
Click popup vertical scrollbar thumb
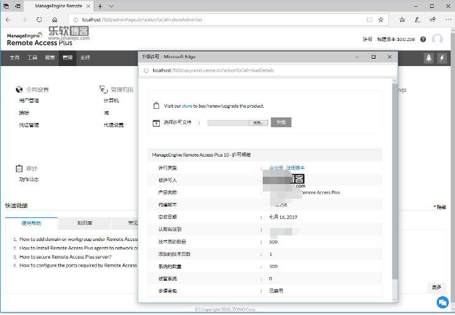pyautogui.click(x=394, y=182)
